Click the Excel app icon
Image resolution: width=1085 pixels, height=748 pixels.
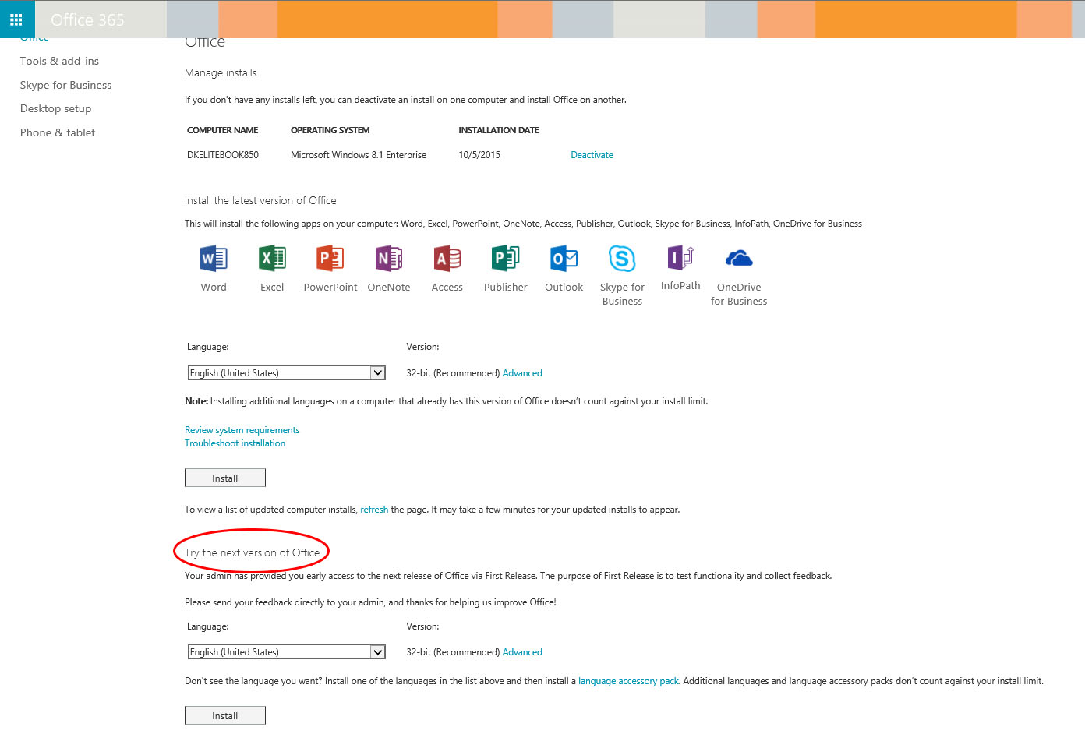272,258
